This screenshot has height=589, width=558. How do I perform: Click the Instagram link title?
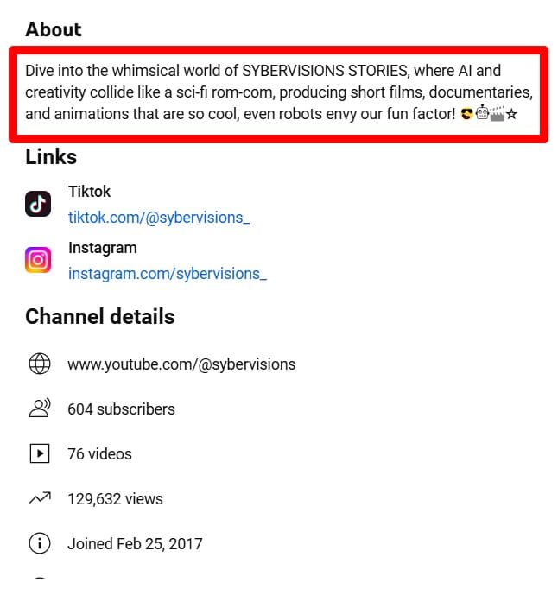(102, 248)
